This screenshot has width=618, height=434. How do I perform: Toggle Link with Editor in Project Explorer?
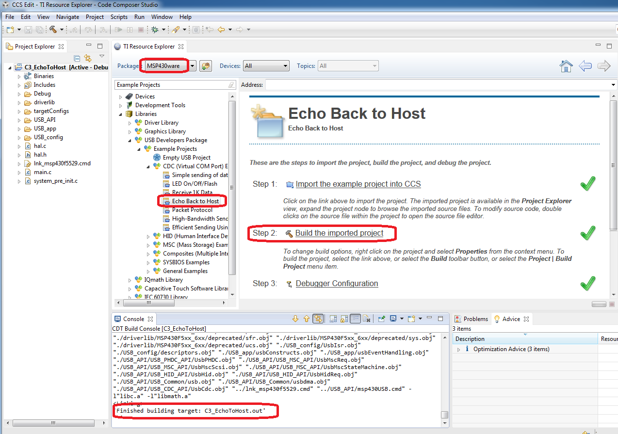point(88,58)
